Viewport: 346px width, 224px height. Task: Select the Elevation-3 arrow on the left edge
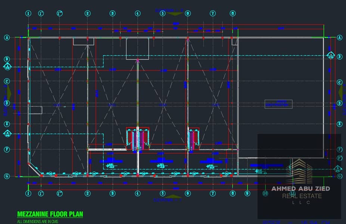coord(9,93)
